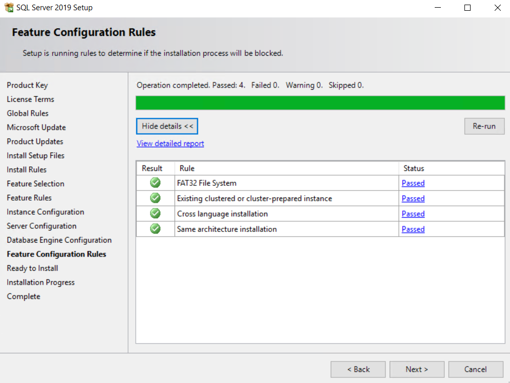Select Ready to Install step
The height and width of the screenshot is (383, 510).
pos(33,268)
